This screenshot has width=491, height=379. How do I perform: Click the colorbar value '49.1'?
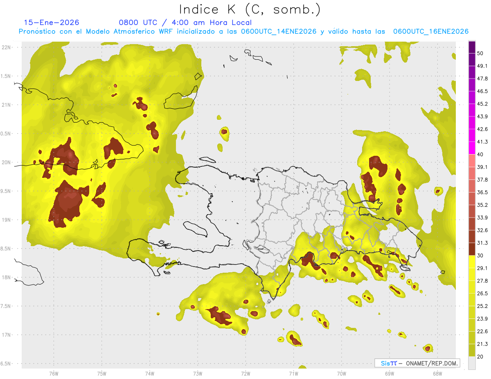click(x=482, y=66)
